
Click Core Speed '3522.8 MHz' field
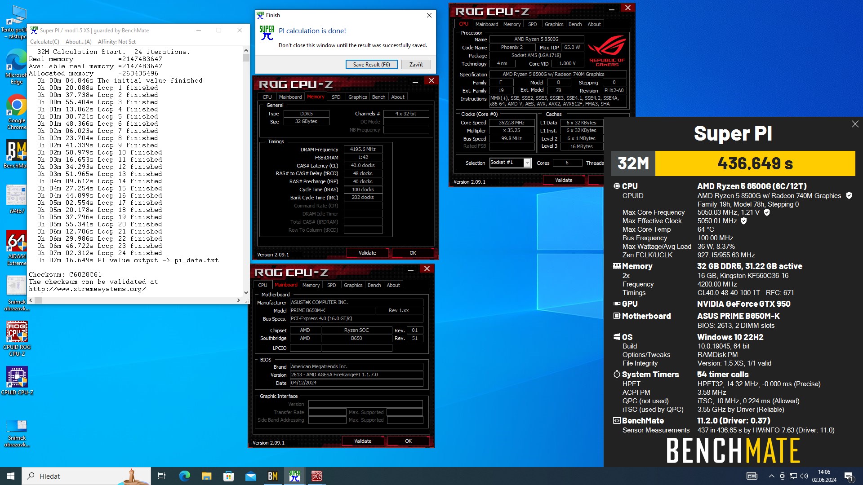pos(512,123)
